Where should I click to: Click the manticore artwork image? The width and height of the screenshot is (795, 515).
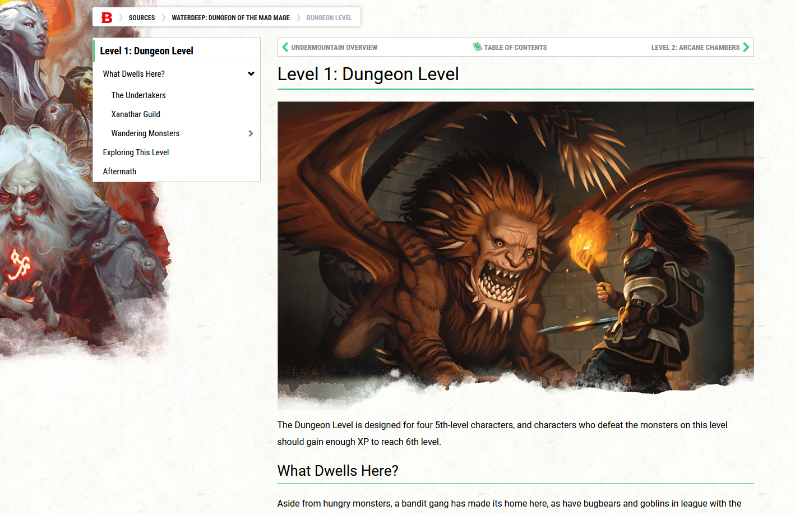pos(515,254)
